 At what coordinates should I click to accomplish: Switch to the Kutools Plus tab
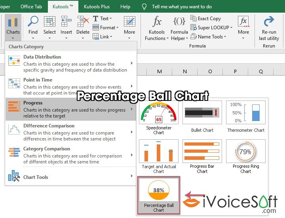point(97,7)
